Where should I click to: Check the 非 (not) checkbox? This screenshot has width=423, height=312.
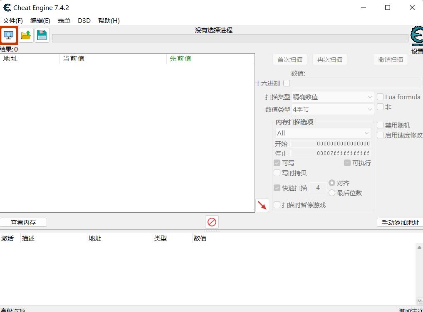coord(380,107)
